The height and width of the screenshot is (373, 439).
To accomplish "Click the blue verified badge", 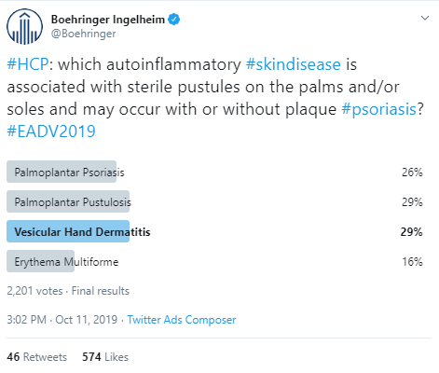I will [173, 20].
